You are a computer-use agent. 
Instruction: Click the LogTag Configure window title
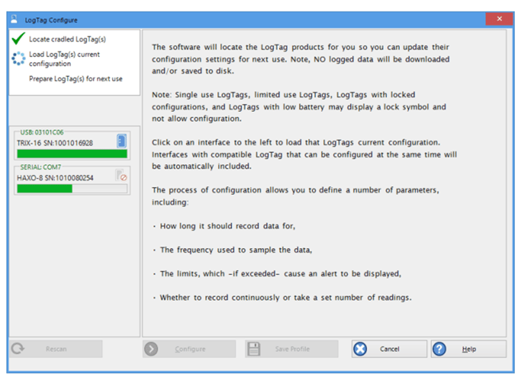pyautogui.click(x=51, y=20)
